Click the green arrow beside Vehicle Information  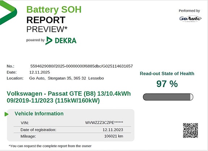pyautogui.click(x=7, y=114)
